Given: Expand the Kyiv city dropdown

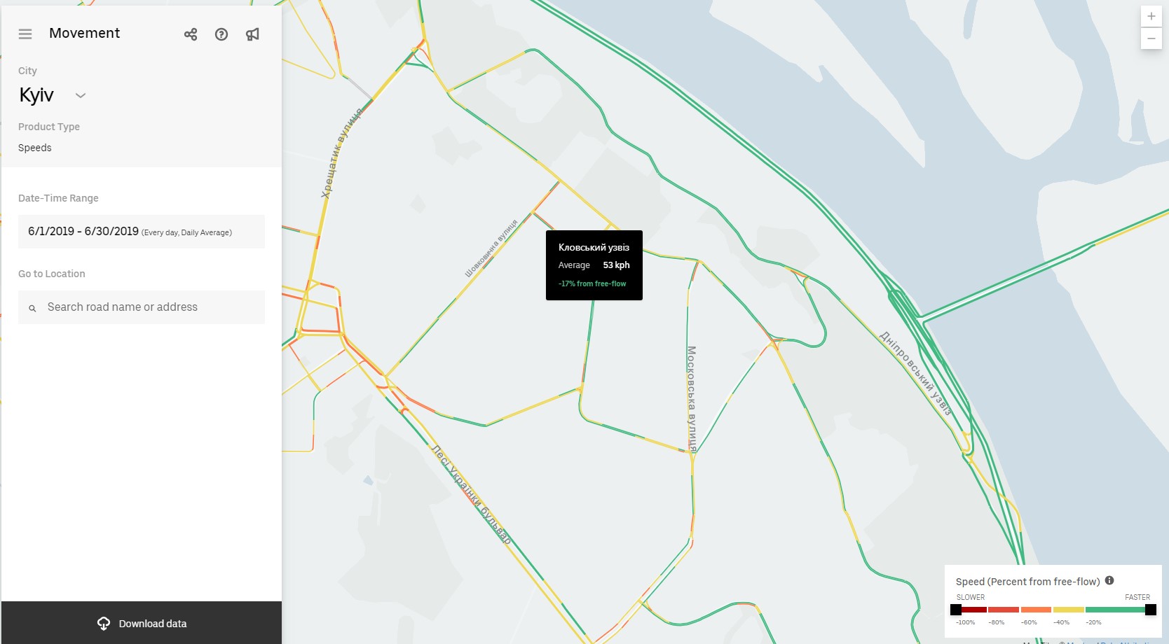Looking at the screenshot, I should [x=80, y=95].
